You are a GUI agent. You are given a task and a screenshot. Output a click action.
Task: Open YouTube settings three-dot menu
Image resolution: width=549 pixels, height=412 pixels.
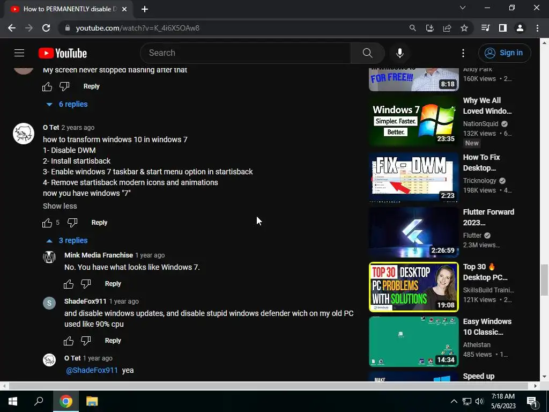[x=463, y=53]
